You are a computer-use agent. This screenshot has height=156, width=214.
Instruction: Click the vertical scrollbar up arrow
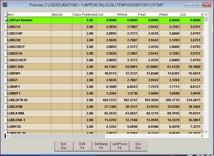click(x=206, y=15)
